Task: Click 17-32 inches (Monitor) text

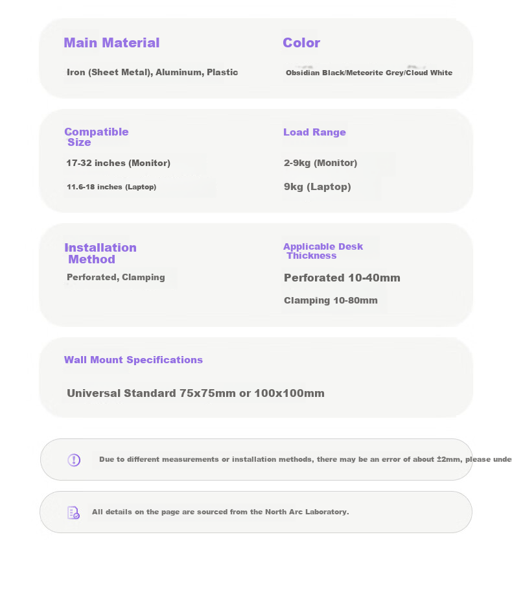Action: pyautogui.click(x=119, y=163)
